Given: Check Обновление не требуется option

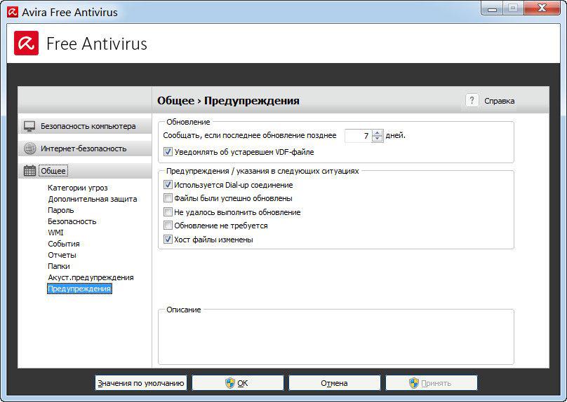Looking at the screenshot, I should 168,226.
